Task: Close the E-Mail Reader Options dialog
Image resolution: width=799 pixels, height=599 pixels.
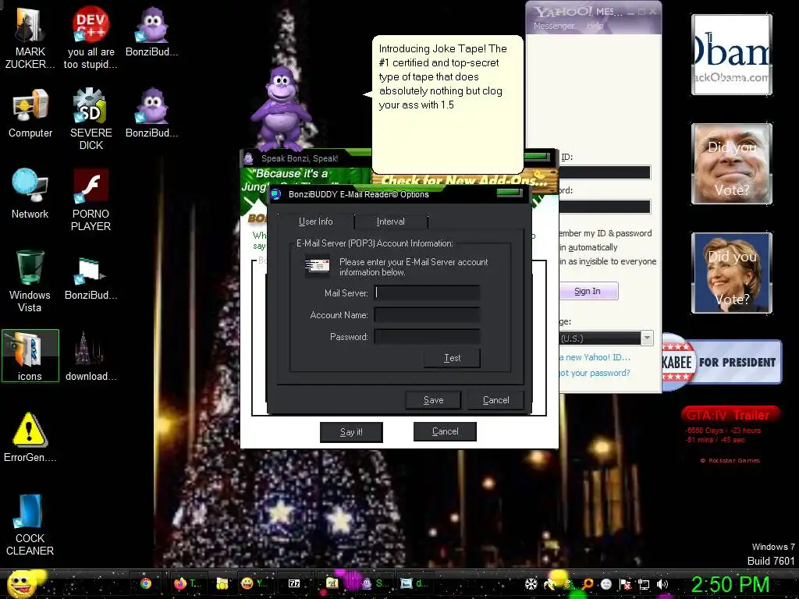Action: pyautogui.click(x=510, y=193)
